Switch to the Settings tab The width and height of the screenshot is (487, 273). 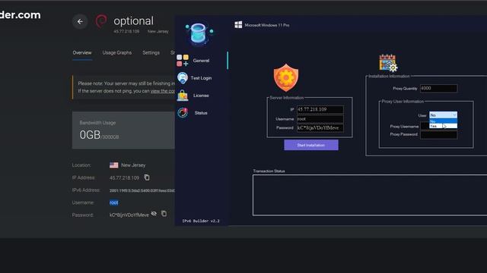click(151, 52)
